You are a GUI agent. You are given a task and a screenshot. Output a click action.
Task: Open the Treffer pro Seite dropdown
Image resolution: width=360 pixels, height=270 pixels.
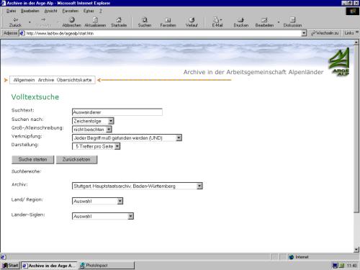(96, 146)
